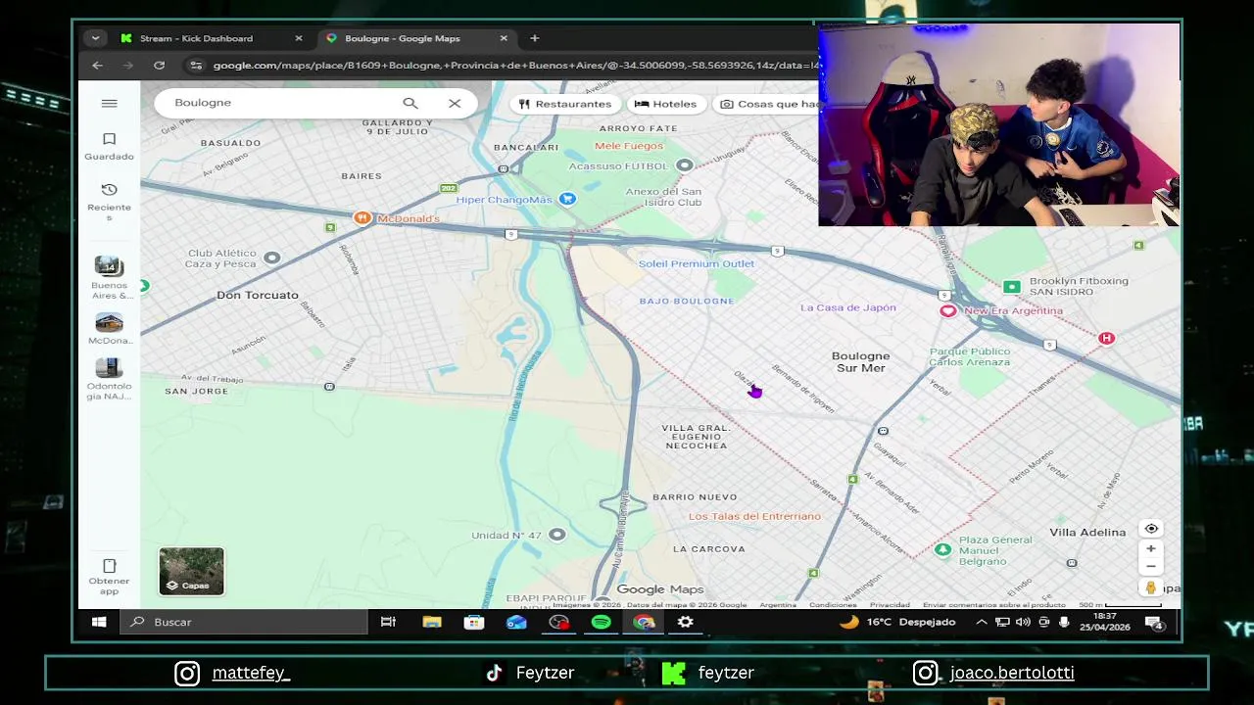This screenshot has width=1254, height=705.
Task: Open the Buenos Aires recent place thumbnail
Action: click(109, 266)
